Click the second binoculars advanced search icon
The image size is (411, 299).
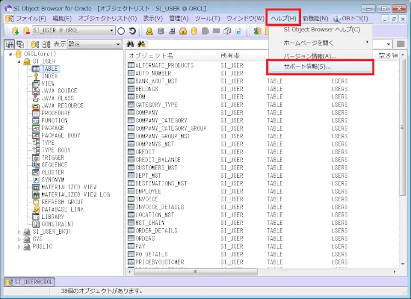[141, 44]
